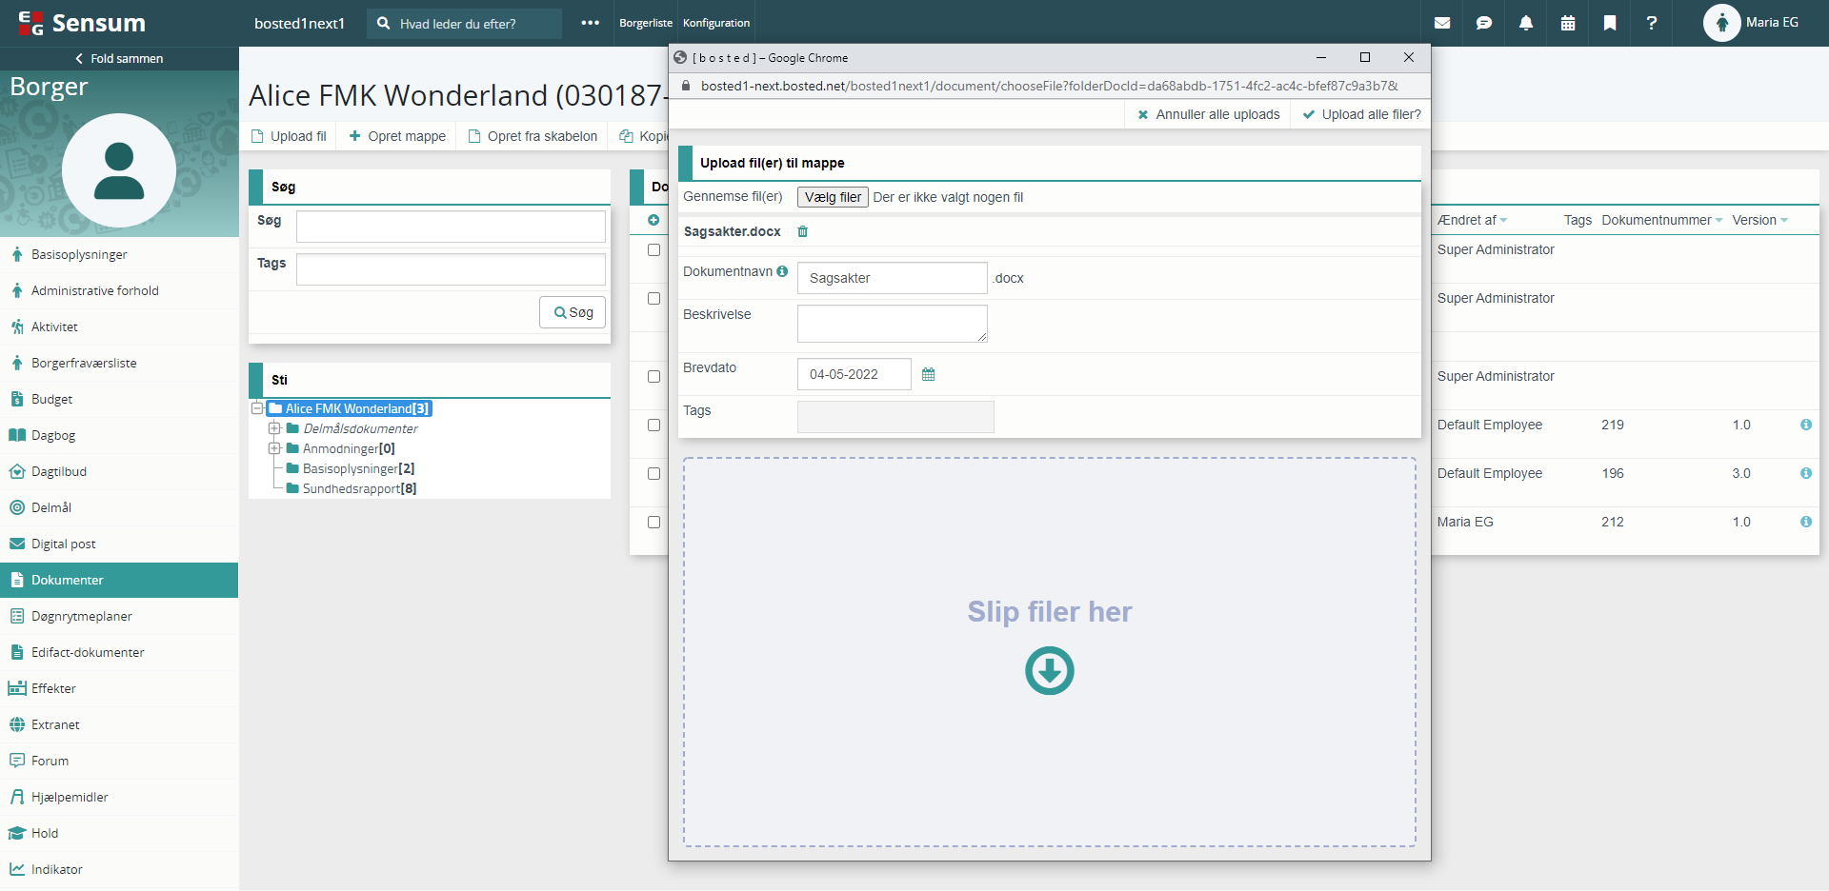
Task: Click the search magnifier in top search field
Action: (x=383, y=23)
